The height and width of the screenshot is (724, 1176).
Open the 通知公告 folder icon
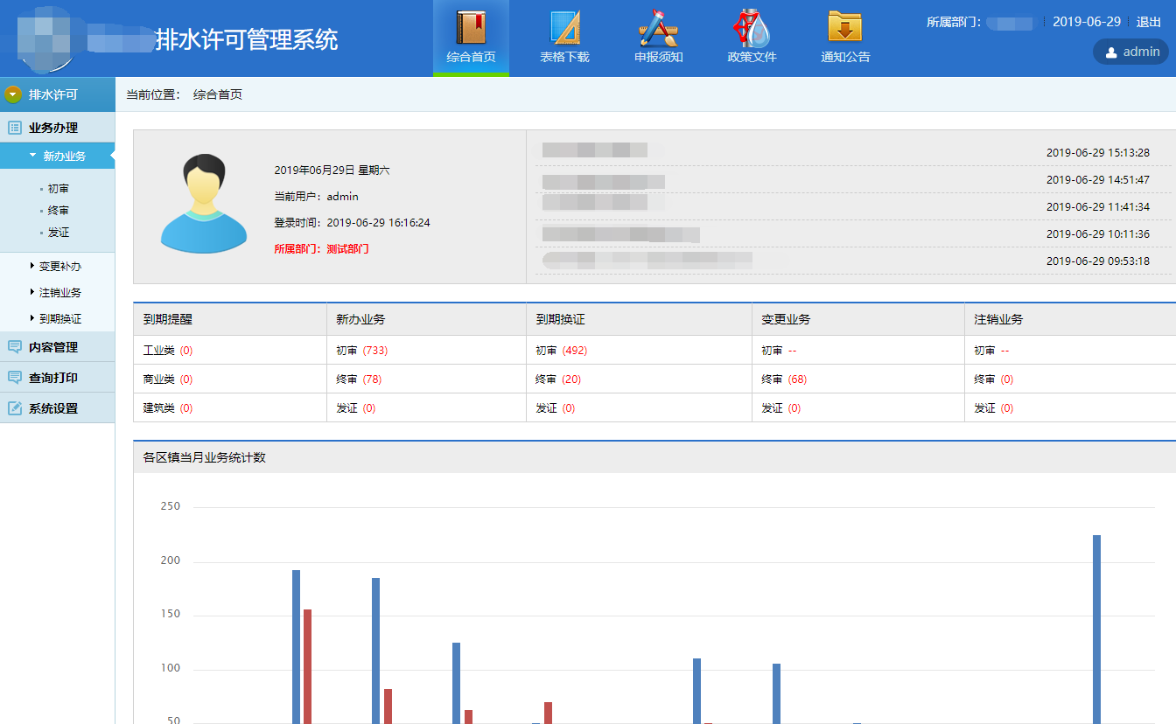(x=845, y=27)
